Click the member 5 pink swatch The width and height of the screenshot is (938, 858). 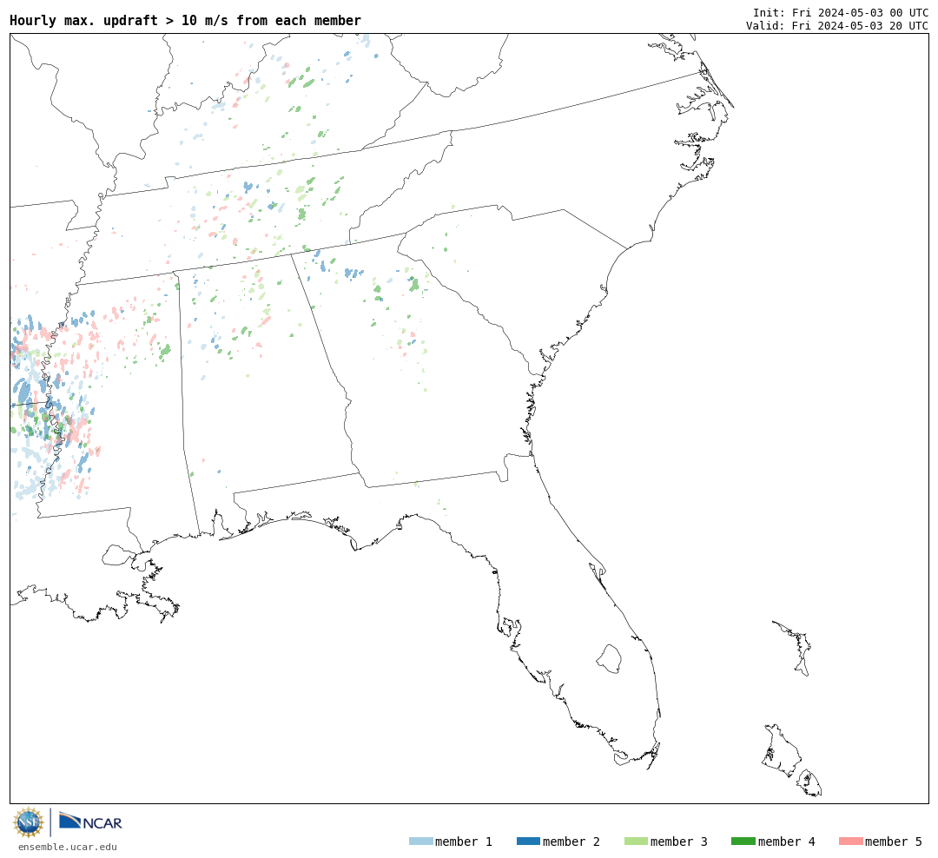click(x=850, y=841)
